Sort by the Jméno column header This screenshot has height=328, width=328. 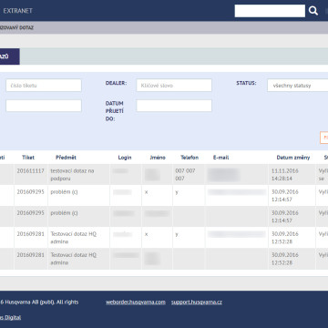point(158,158)
